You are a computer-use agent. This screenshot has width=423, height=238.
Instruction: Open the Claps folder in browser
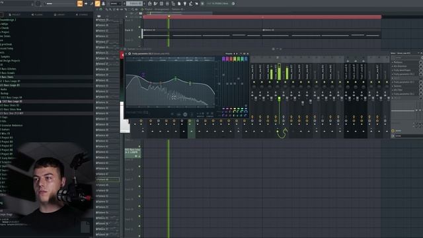(x=4, y=118)
